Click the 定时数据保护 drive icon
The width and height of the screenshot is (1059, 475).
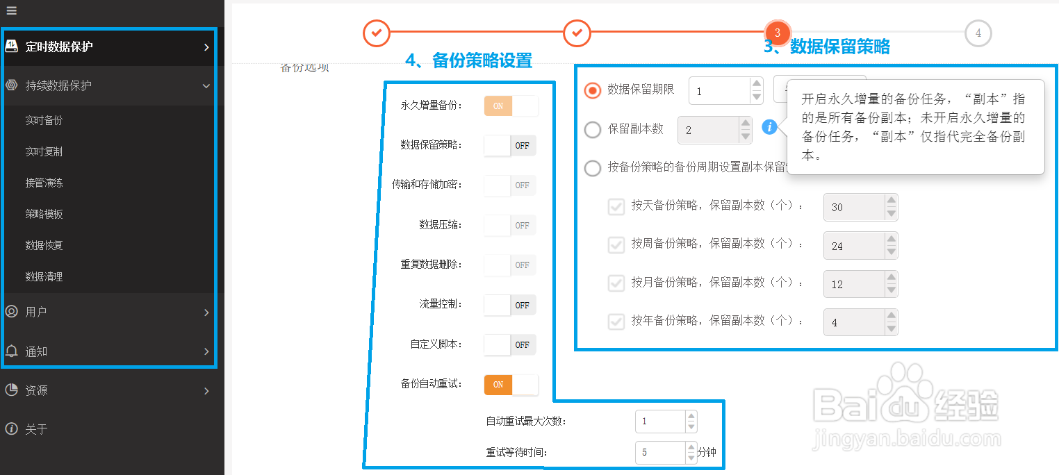tap(11, 47)
